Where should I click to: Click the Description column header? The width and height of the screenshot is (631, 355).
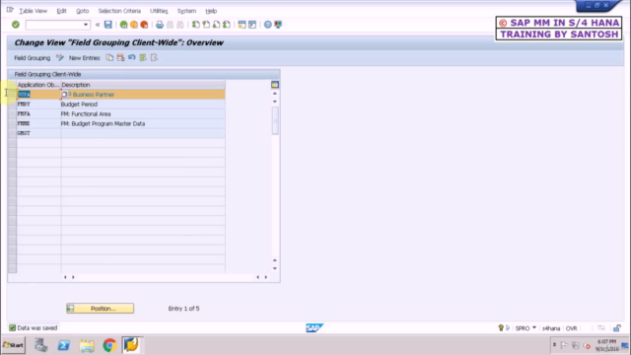[143, 85]
